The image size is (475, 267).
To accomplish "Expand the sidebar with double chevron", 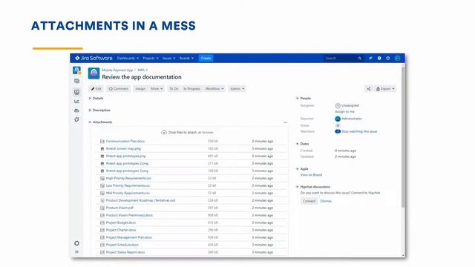I will (76, 252).
